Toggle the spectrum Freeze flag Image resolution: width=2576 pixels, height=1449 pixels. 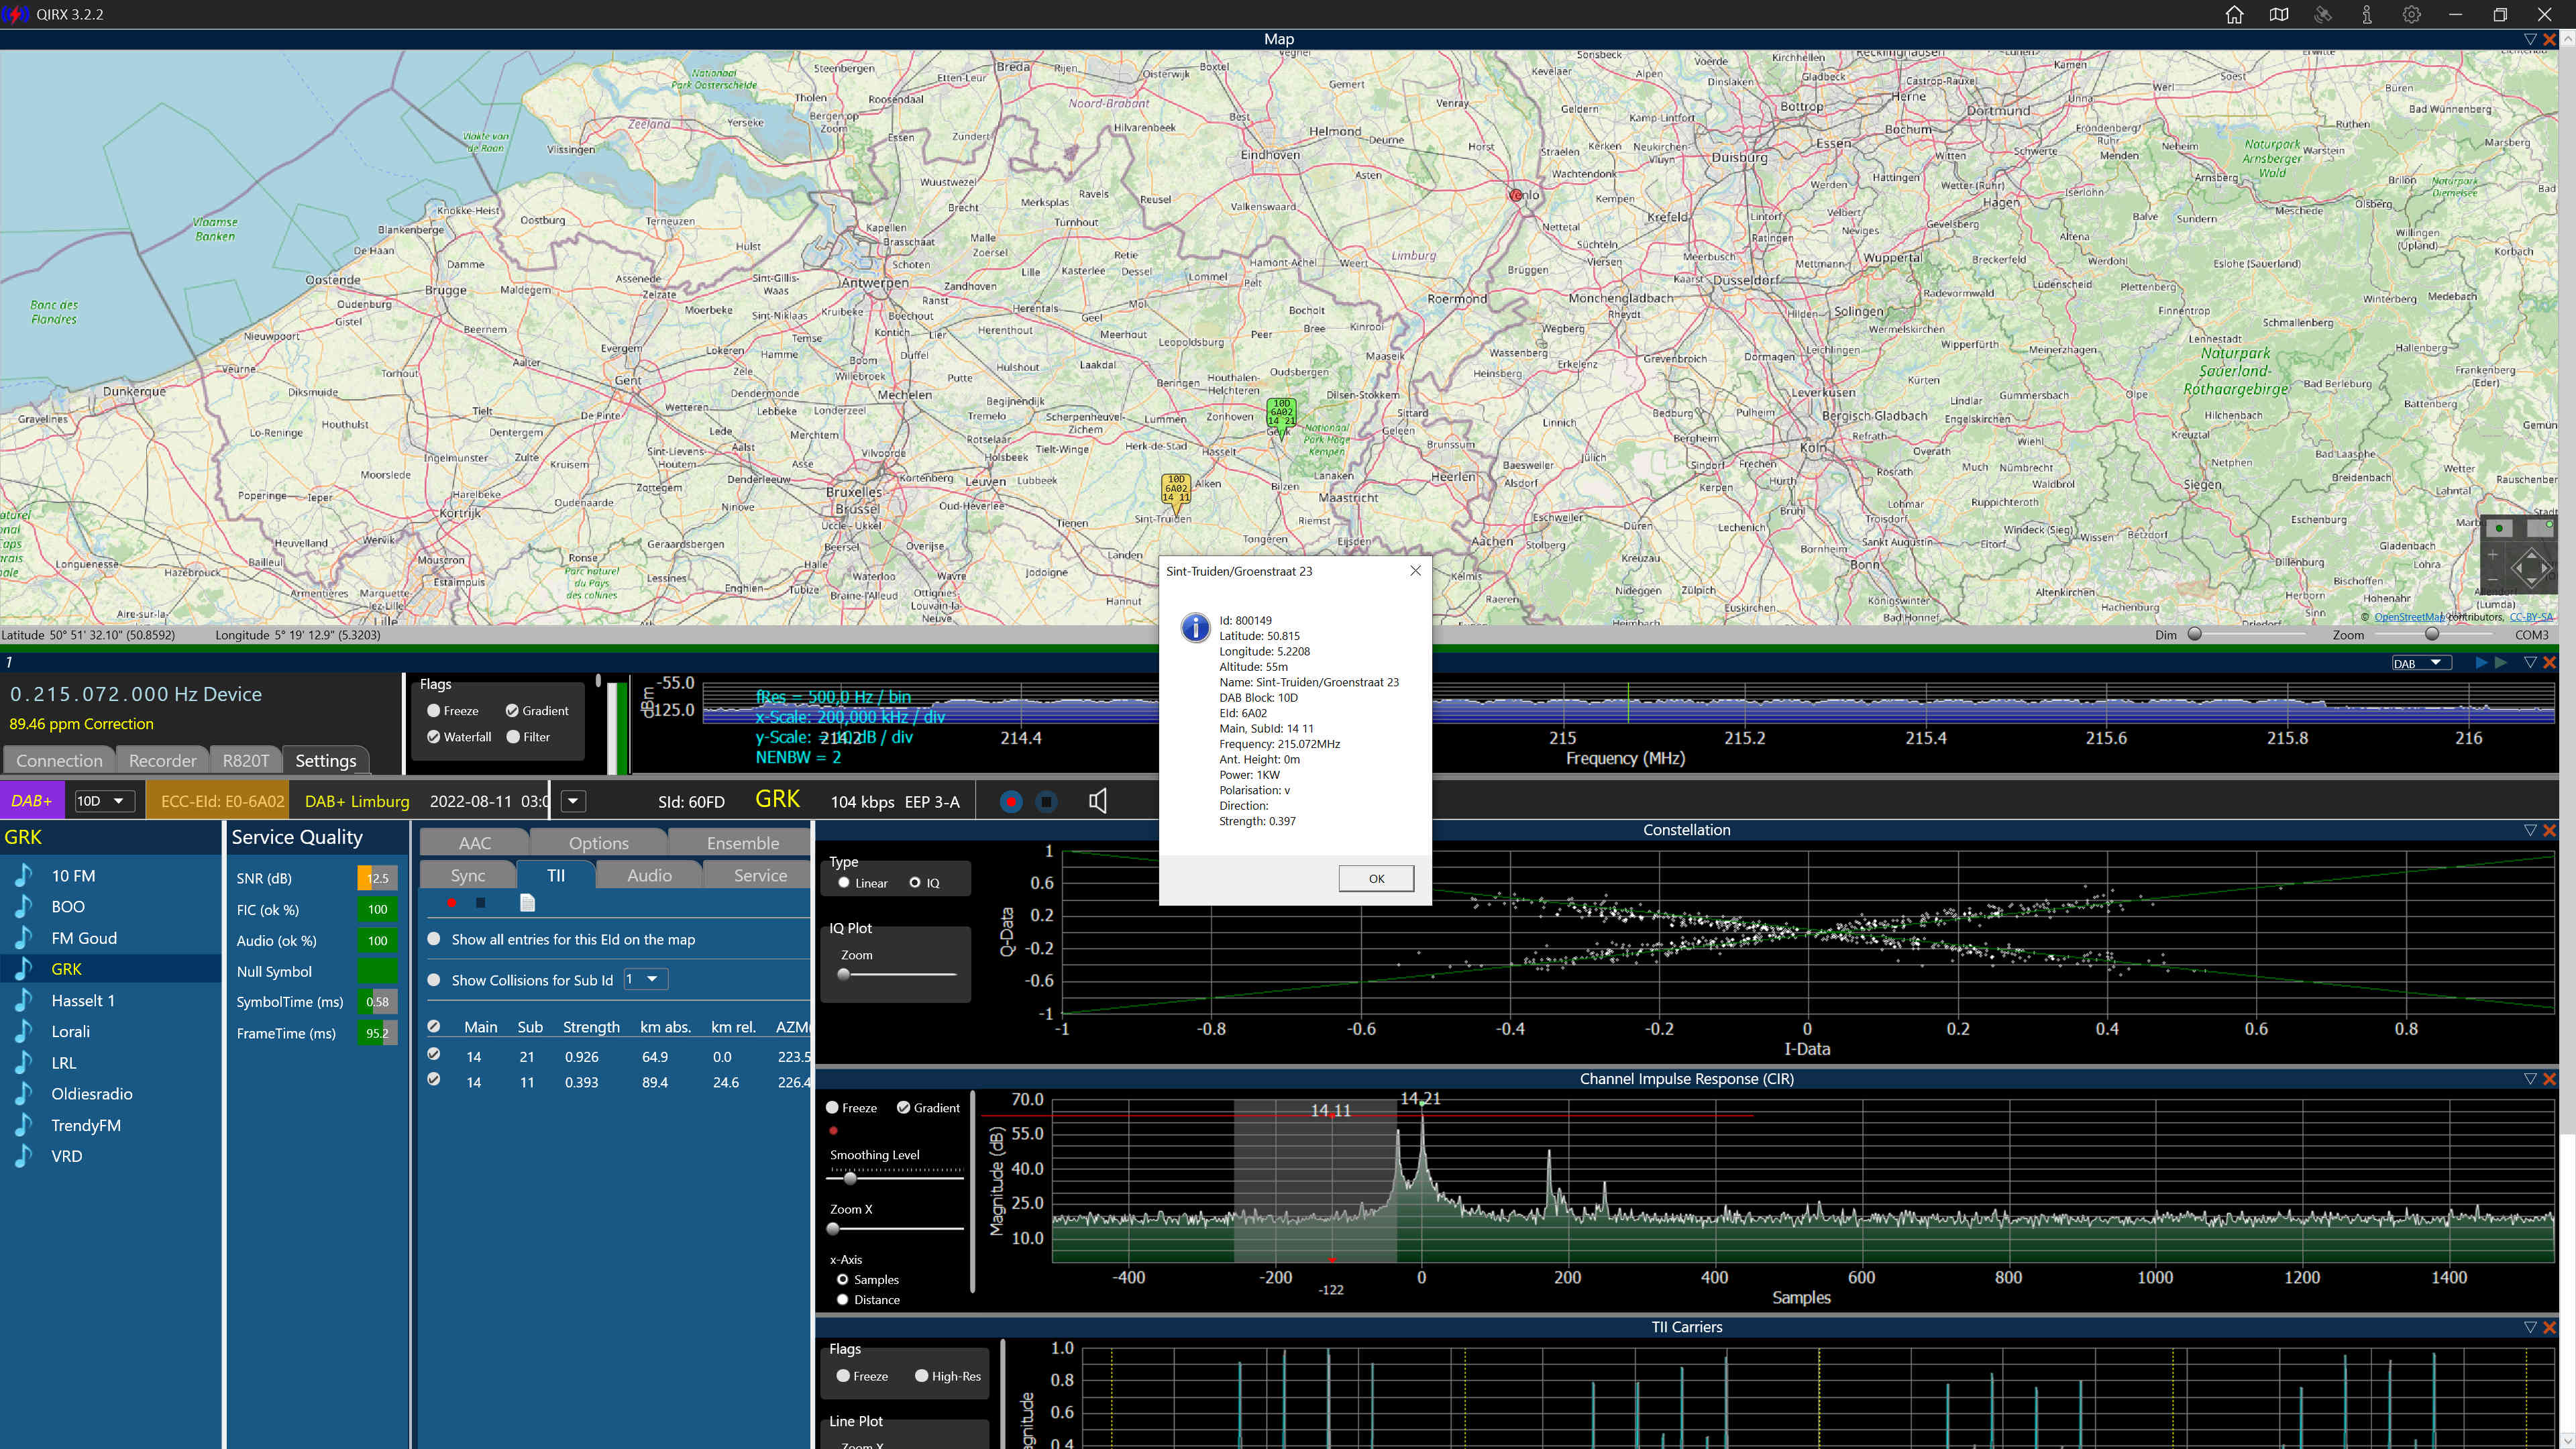[452, 711]
